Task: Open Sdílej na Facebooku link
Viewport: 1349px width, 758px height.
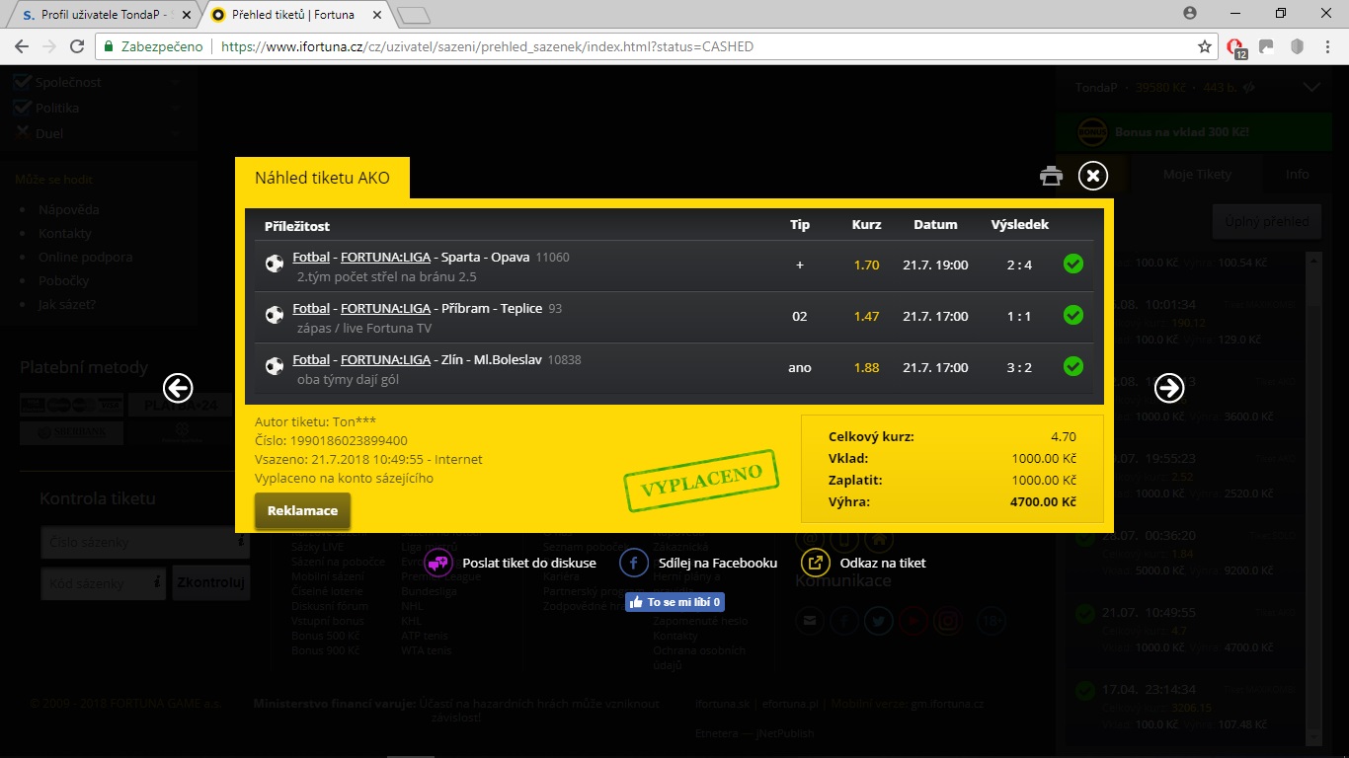Action: (x=718, y=563)
